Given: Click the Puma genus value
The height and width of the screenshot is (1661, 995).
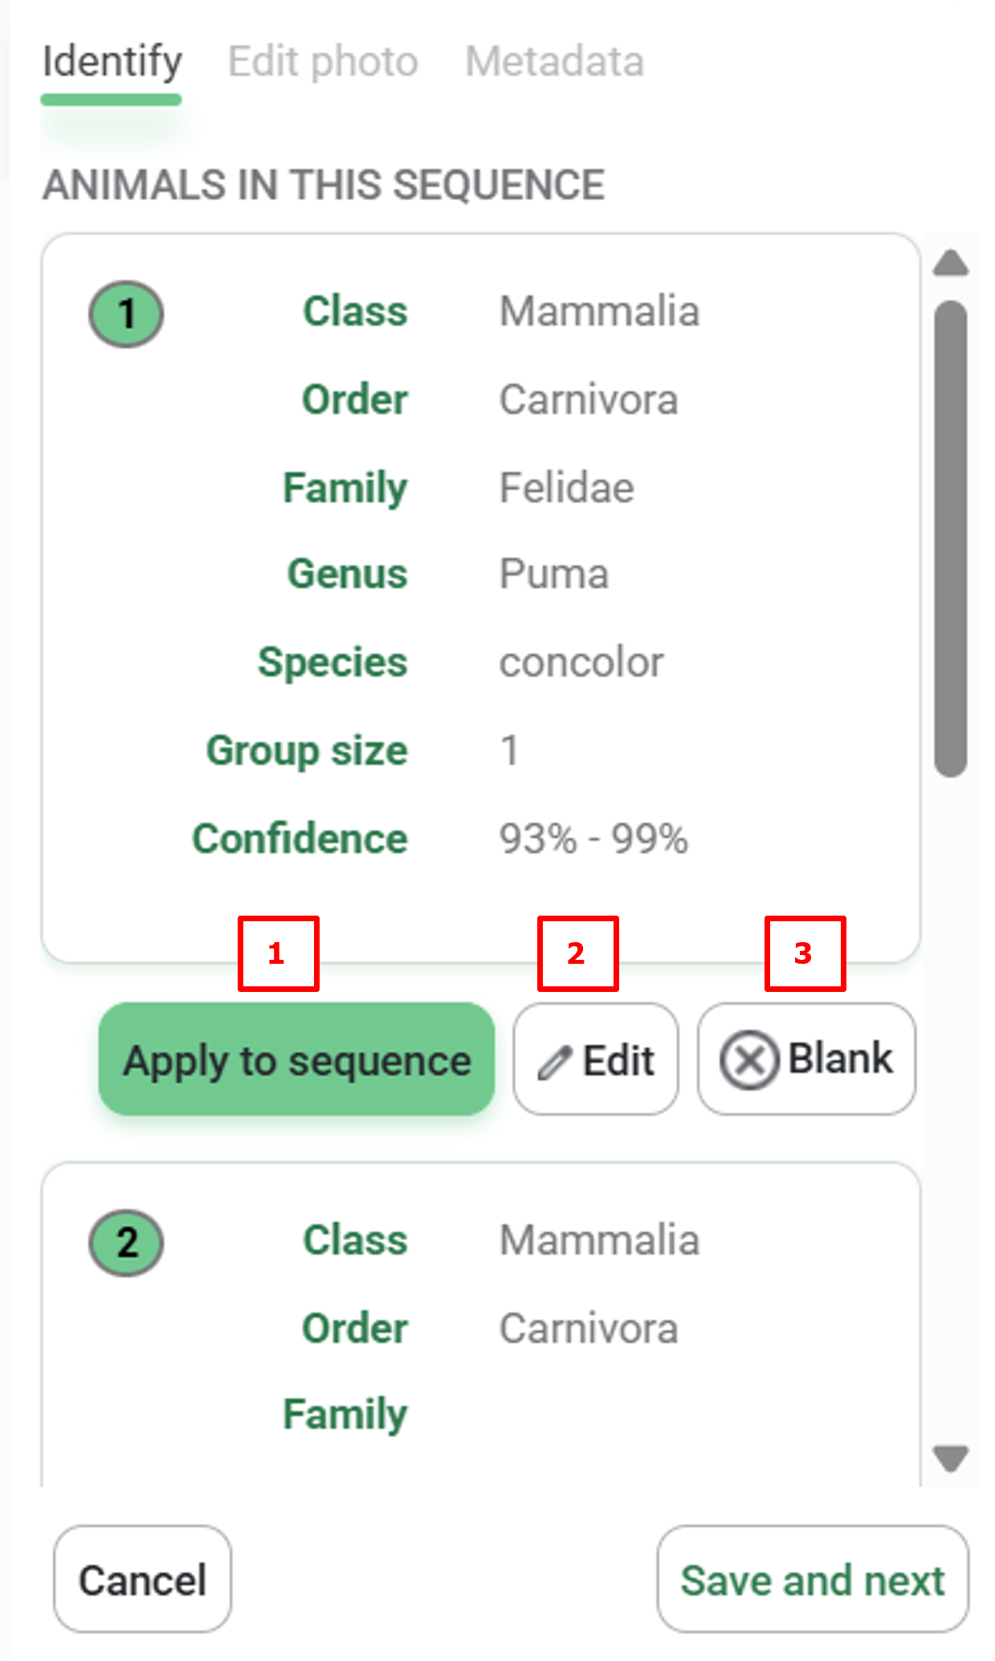Looking at the screenshot, I should coord(554,574).
